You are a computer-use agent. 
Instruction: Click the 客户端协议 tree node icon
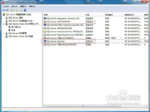point(10,27)
